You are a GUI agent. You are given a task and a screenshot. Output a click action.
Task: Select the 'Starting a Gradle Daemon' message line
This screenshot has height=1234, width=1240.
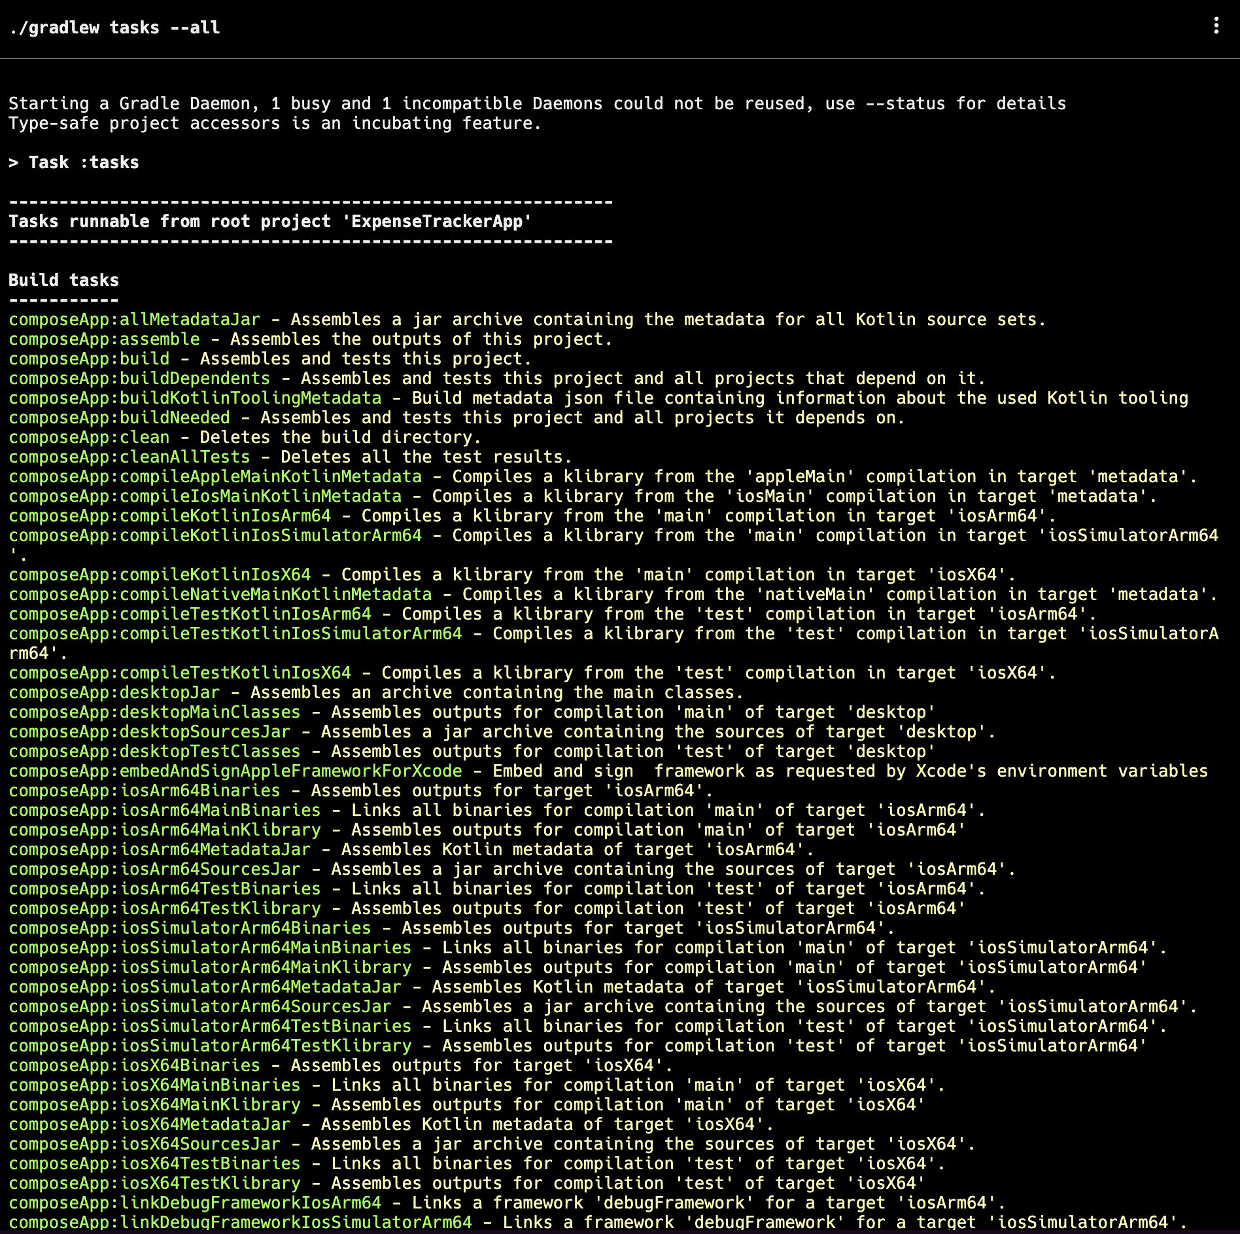(262, 103)
